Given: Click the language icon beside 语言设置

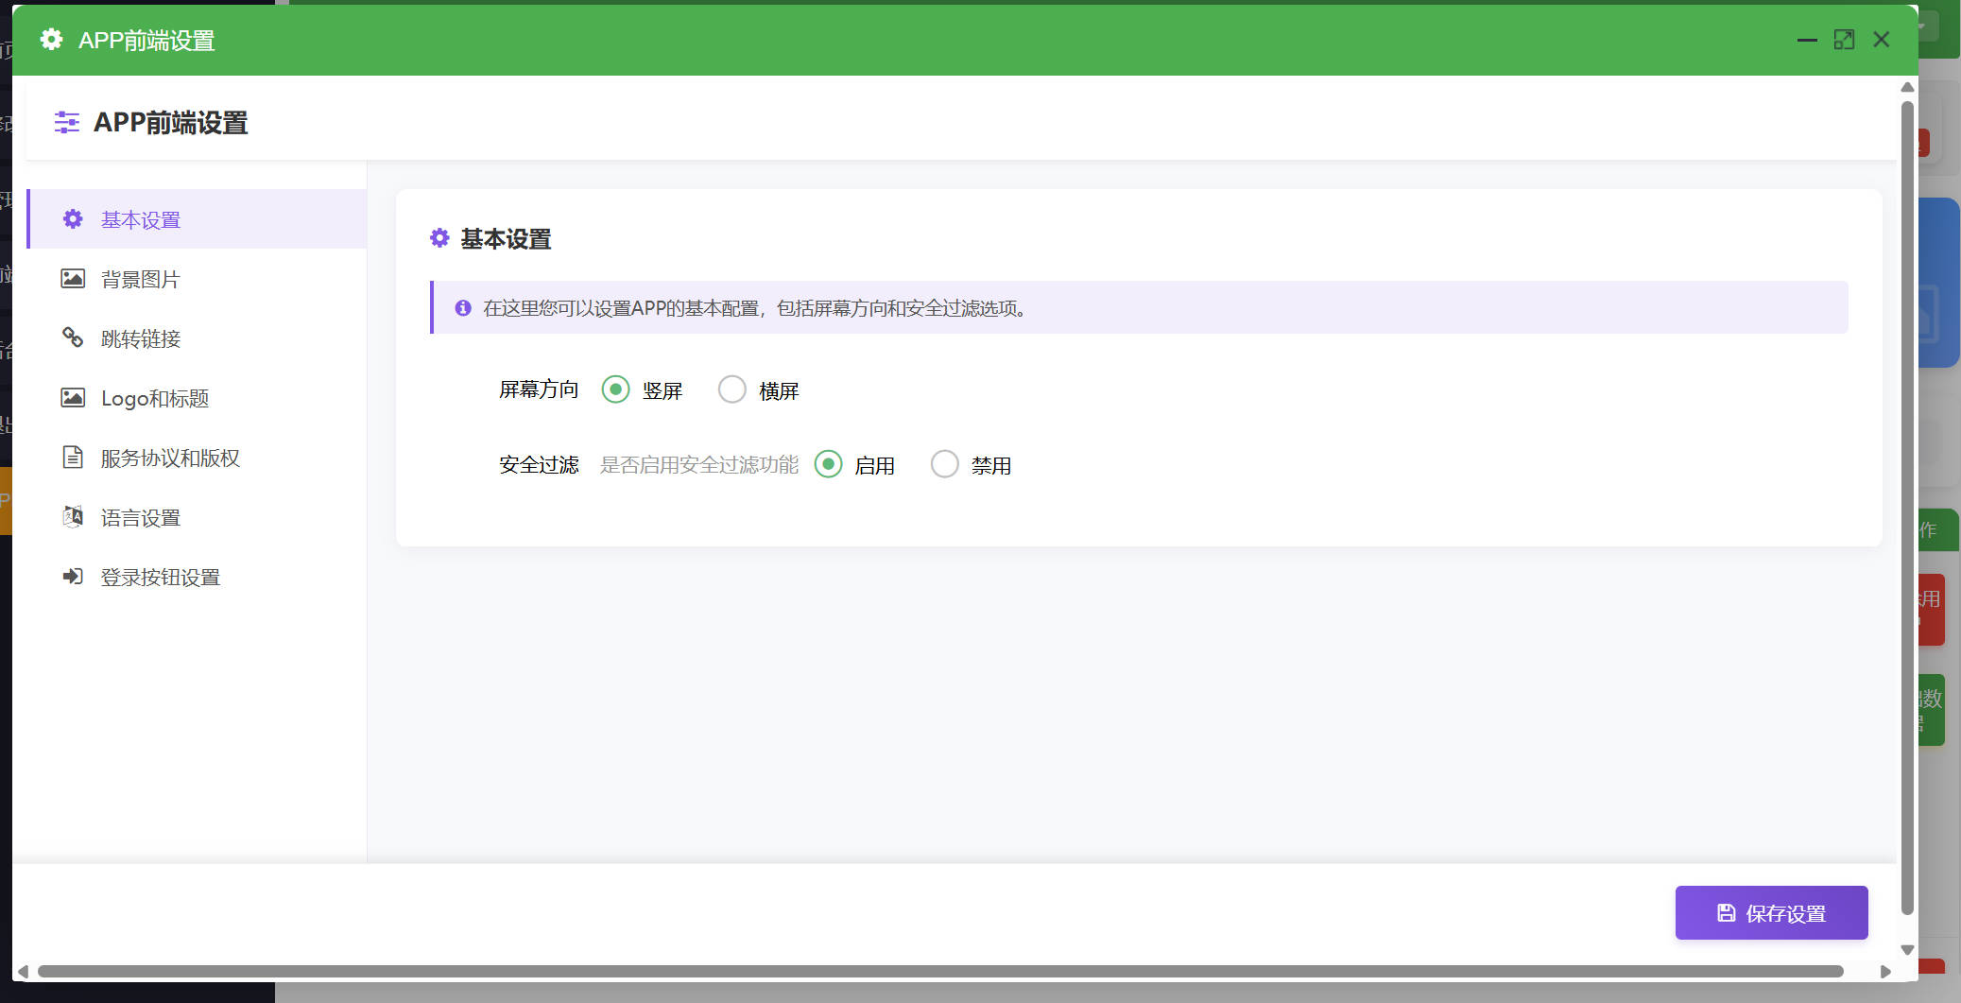Looking at the screenshot, I should tap(73, 516).
